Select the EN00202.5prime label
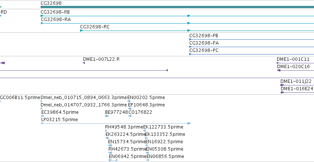The image size is (314, 162). coord(146,98)
